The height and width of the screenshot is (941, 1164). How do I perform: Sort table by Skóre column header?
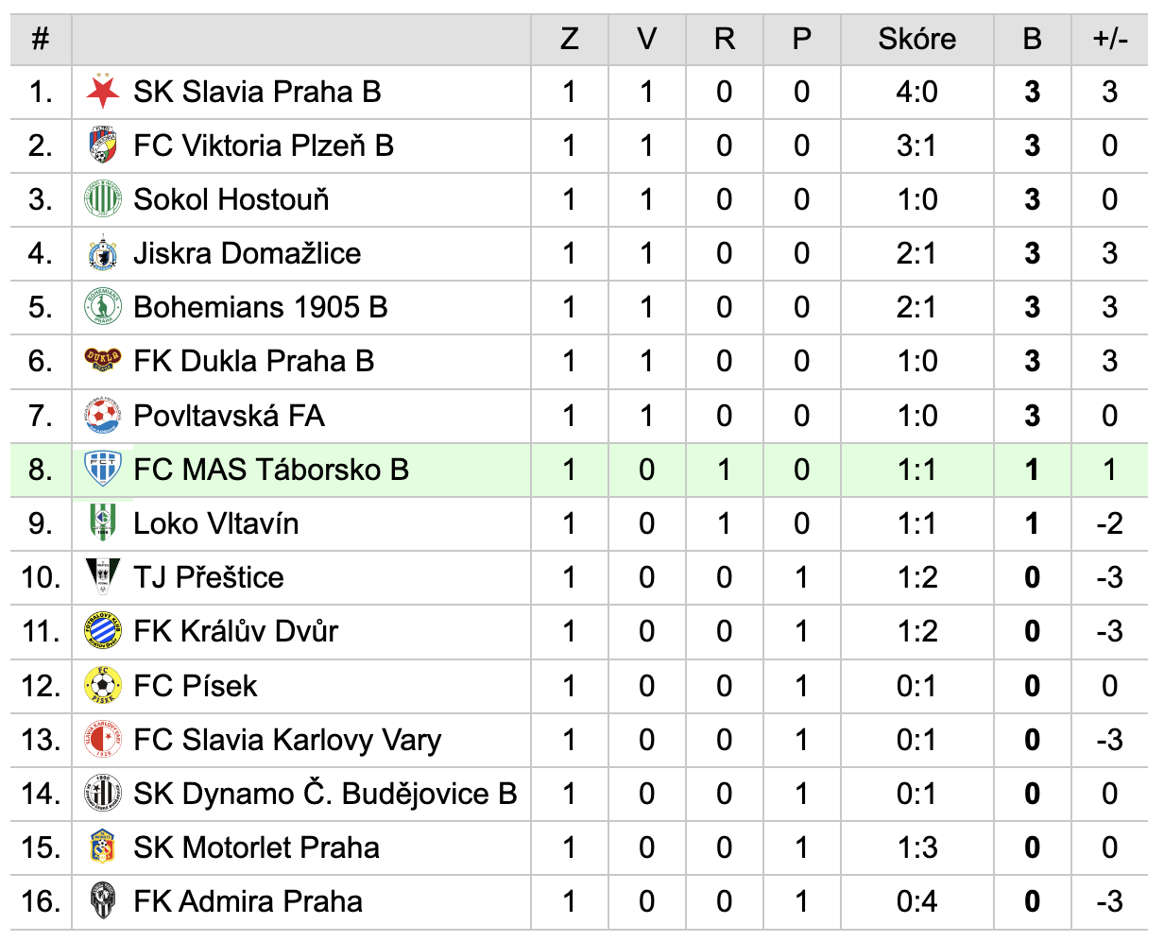tap(916, 39)
